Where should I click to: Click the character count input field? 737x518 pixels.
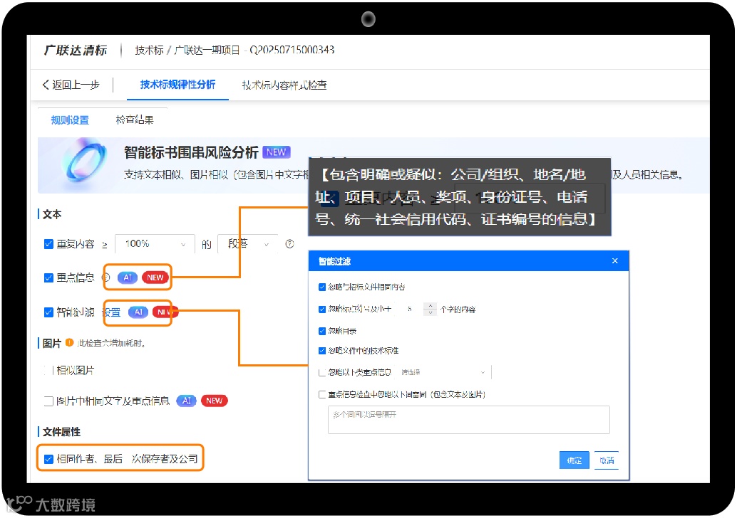tap(409, 310)
